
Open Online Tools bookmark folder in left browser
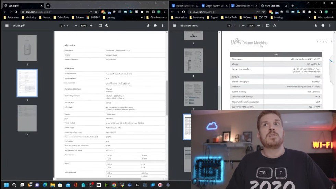tap(61, 17)
